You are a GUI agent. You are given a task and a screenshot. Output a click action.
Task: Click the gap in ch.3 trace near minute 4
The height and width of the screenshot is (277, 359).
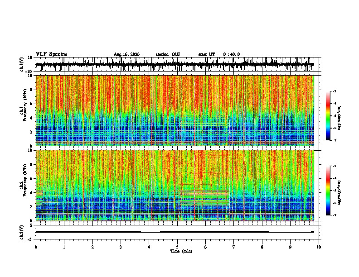pyautogui.click(x=150, y=232)
